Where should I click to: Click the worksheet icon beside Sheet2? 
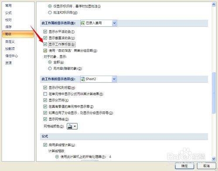83,79
